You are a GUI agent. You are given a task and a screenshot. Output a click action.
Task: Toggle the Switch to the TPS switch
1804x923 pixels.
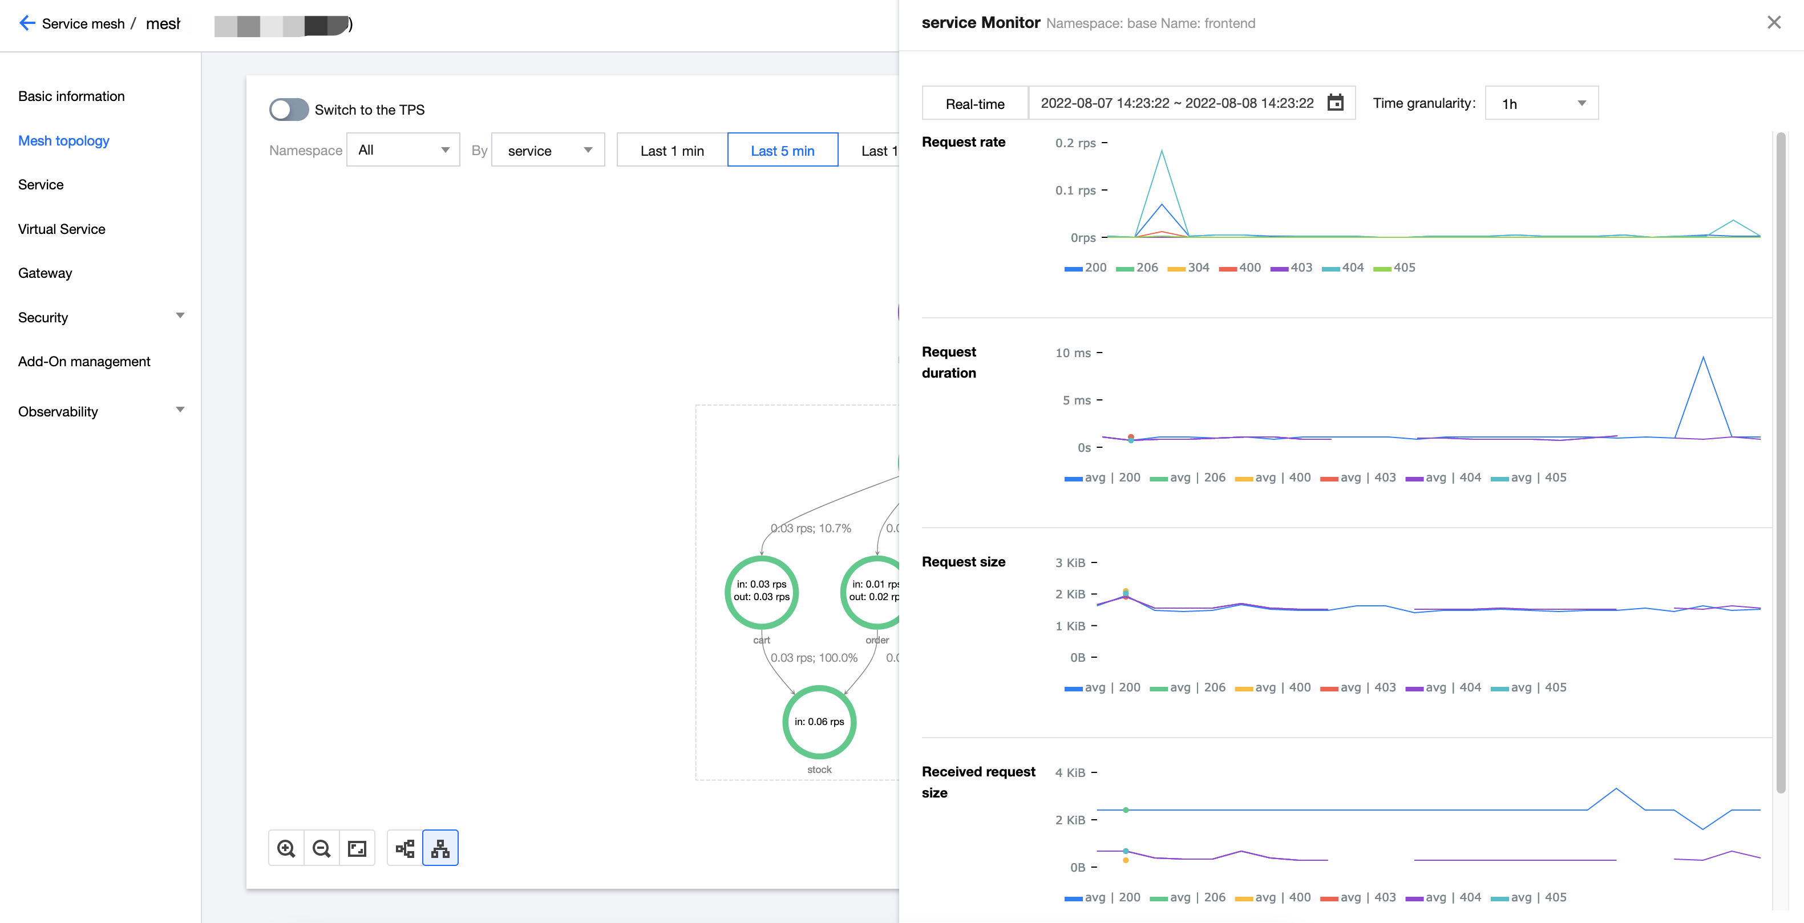point(289,110)
